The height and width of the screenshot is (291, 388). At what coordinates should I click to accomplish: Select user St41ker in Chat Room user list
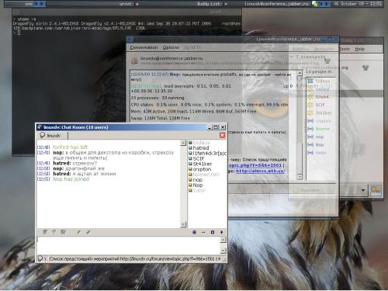(x=203, y=164)
